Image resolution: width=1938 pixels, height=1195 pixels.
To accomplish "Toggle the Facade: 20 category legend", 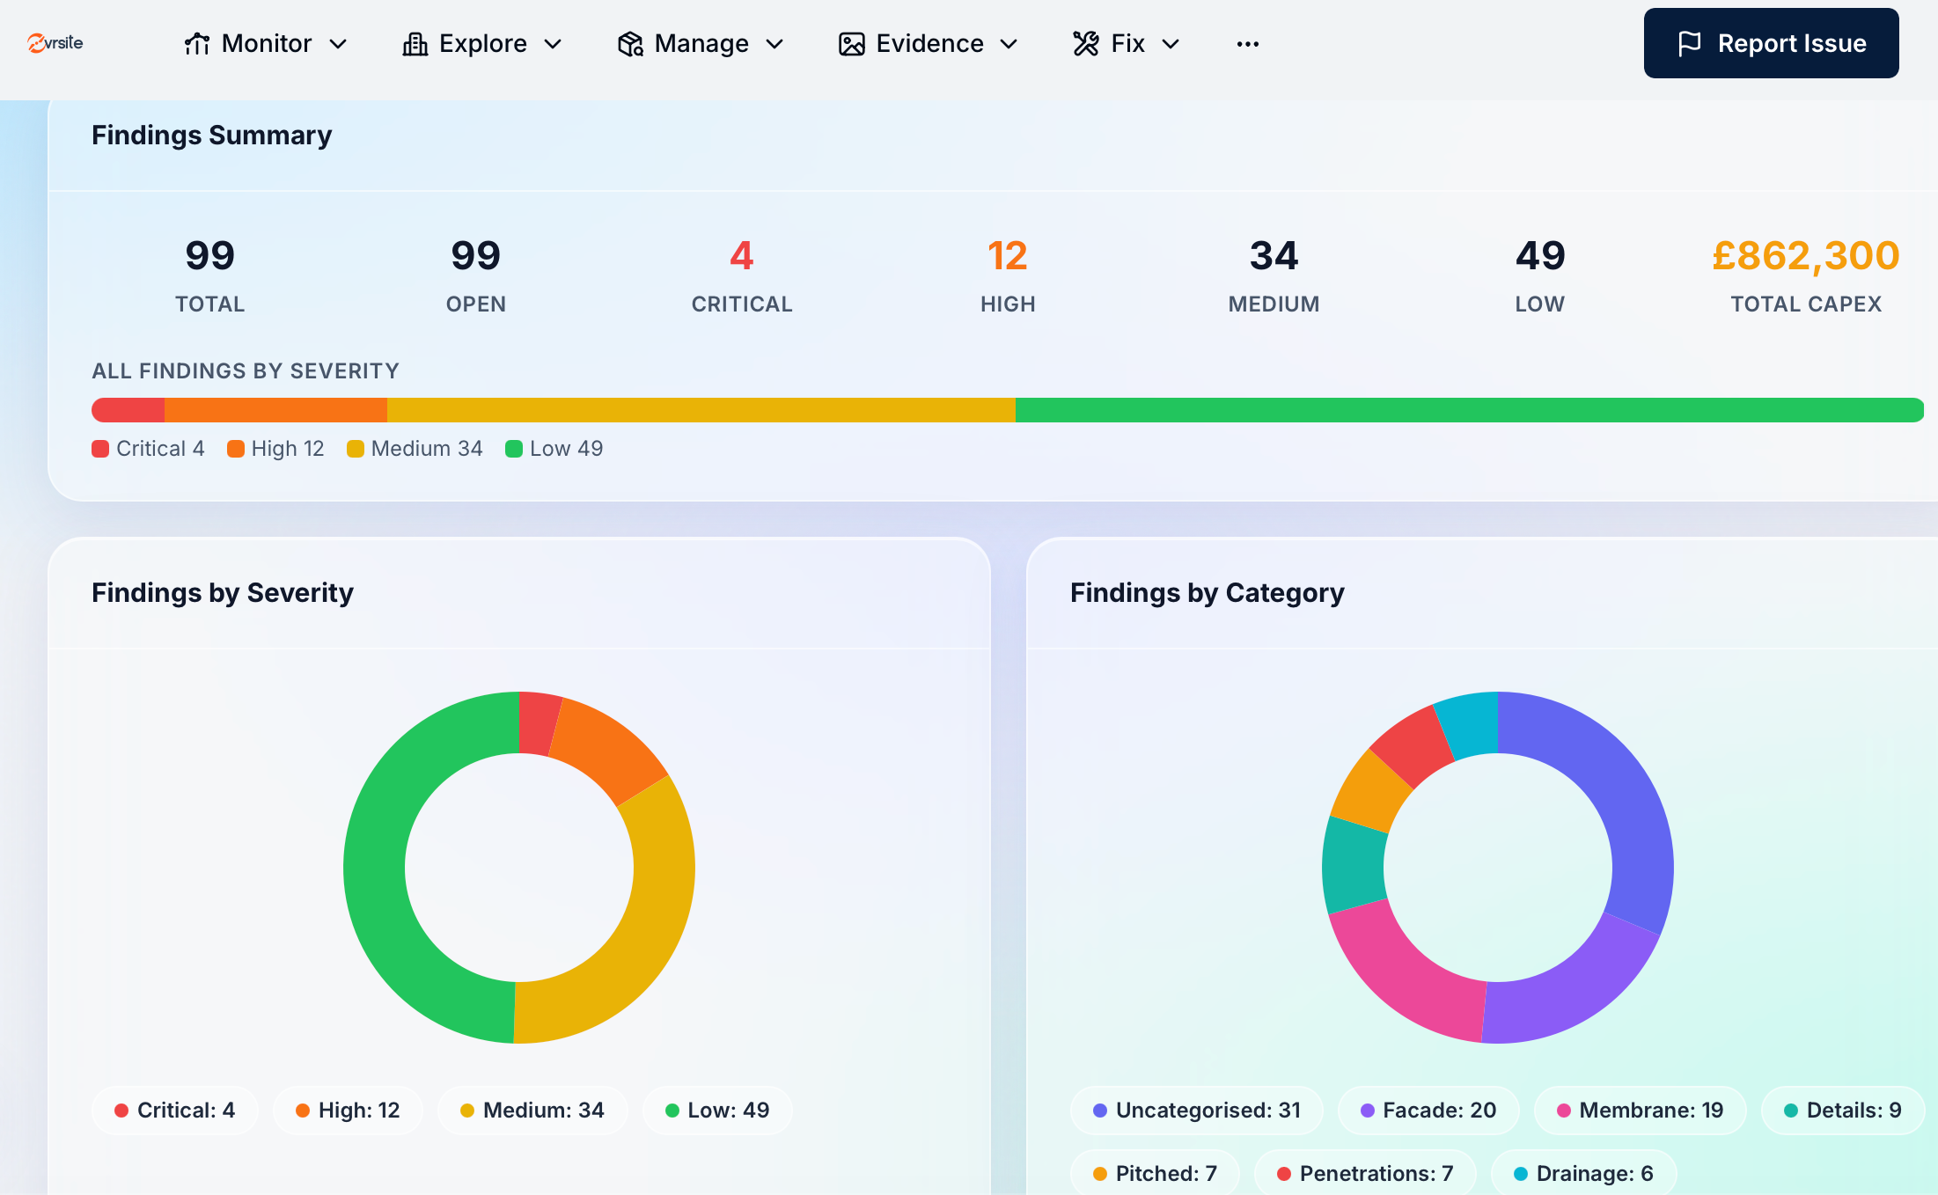I will 1428,1110.
